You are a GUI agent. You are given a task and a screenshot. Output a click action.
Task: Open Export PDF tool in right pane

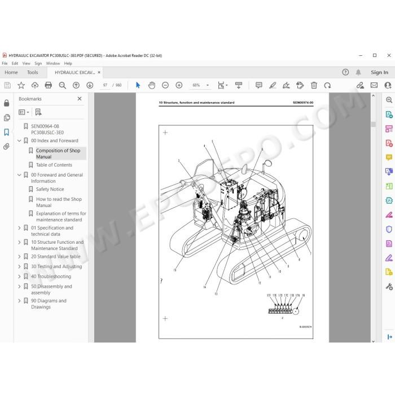389,115
